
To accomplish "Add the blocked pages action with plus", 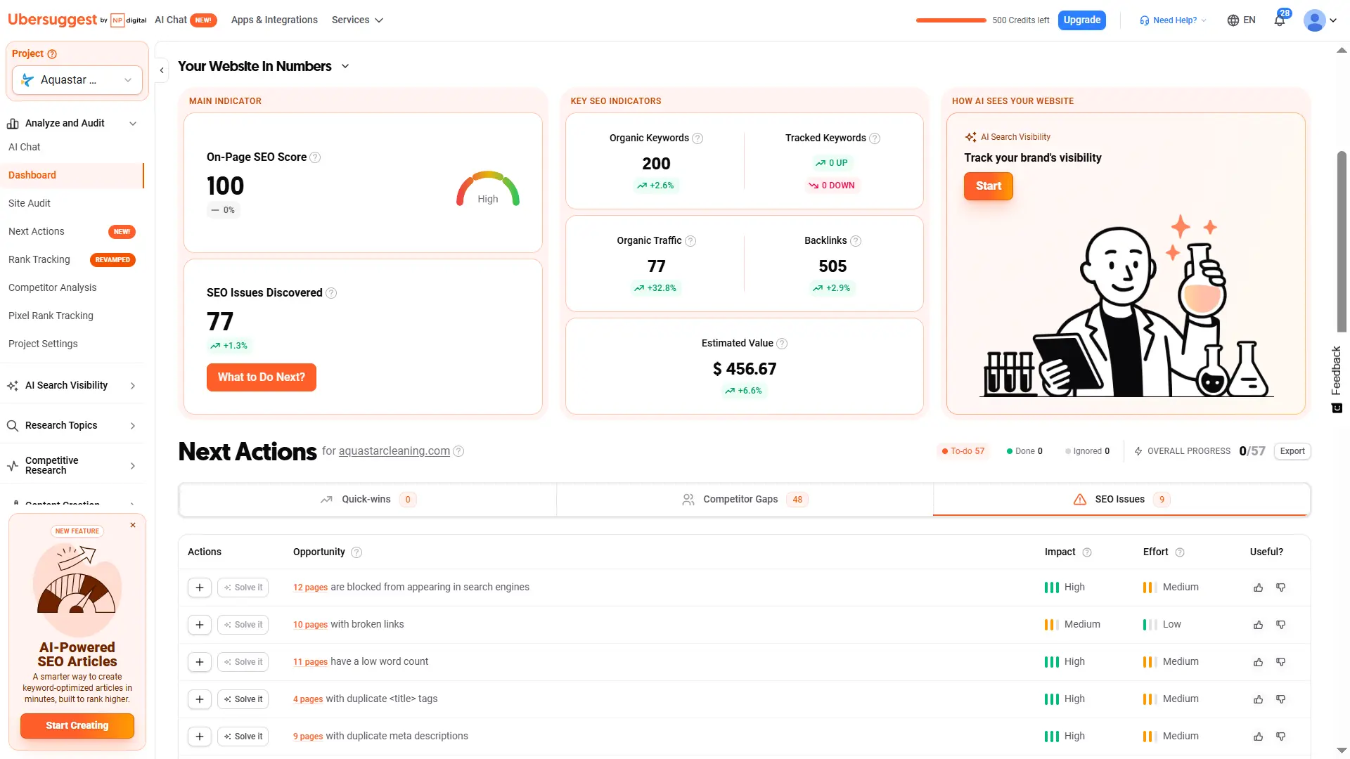I will tap(200, 588).
